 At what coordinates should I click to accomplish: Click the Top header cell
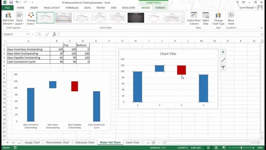click(70, 45)
